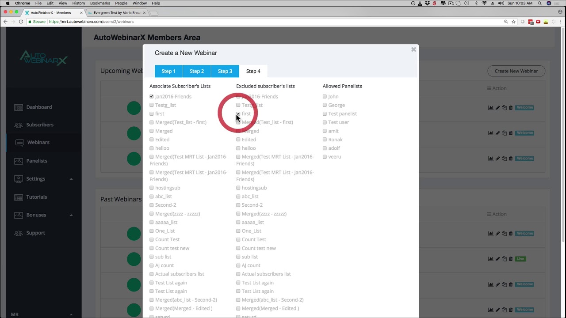Viewport: 566px width, 318px height.
Task: Check hostingsub under Excluded subscriber's lists
Action: 238,188
